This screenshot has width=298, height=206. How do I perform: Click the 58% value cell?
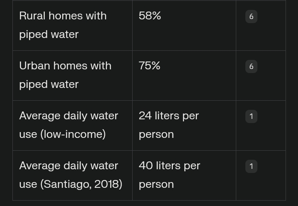coord(150,16)
